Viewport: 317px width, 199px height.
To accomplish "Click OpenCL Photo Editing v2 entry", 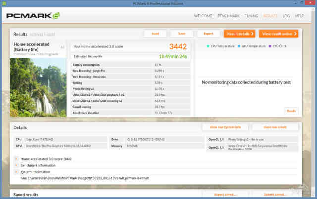I will [x=246, y=140].
